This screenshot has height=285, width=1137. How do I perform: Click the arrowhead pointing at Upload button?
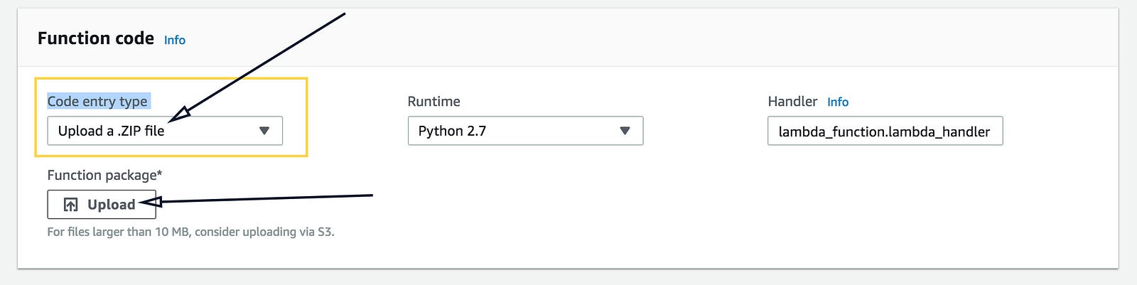pyautogui.click(x=150, y=202)
